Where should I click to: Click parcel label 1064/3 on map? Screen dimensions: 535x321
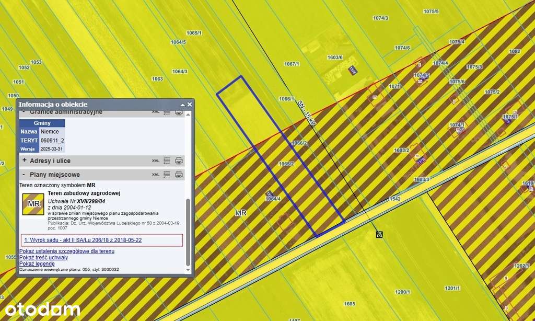coord(180,72)
